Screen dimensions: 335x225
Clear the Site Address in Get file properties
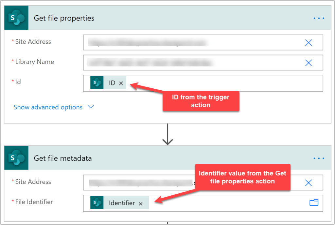[x=308, y=42]
